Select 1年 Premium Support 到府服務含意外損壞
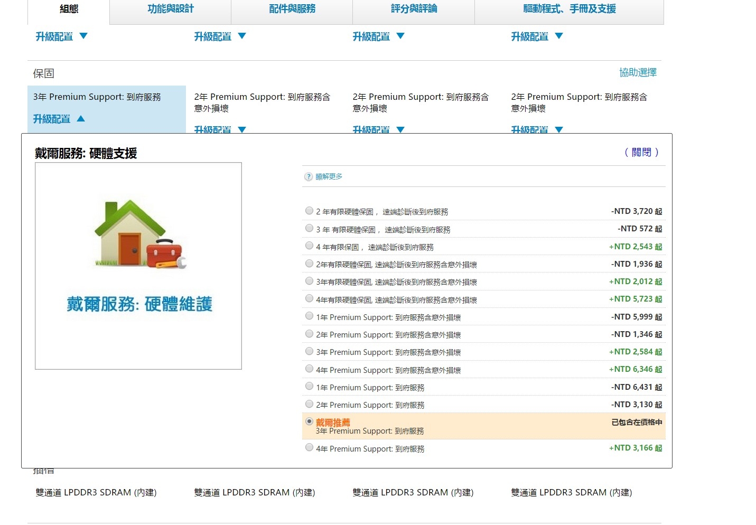The image size is (756, 525). click(x=309, y=316)
